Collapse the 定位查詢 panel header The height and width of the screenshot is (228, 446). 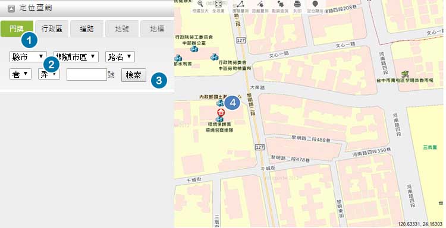tap(11, 8)
